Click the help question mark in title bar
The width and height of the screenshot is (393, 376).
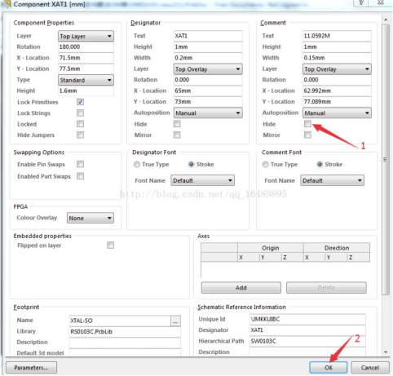361,2
